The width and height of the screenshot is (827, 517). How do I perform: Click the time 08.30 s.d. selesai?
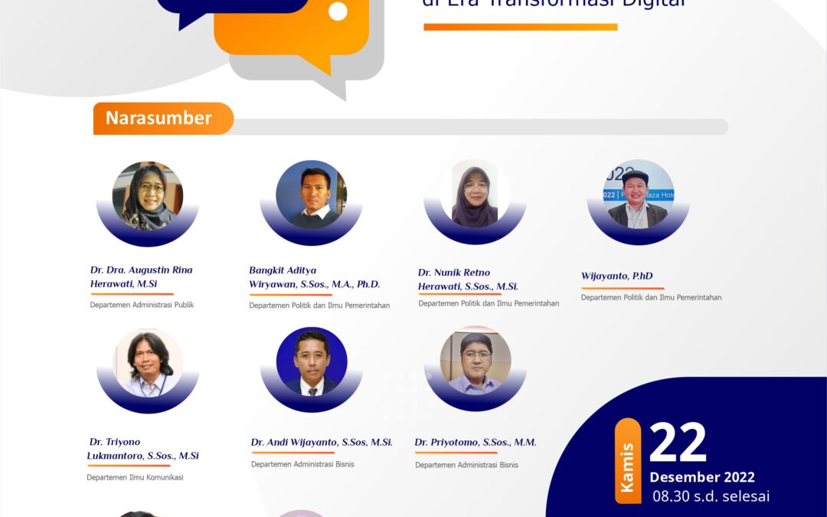(711, 496)
